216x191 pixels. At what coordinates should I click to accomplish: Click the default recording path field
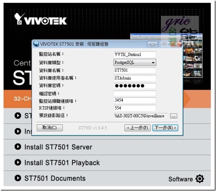[x=141, y=116]
